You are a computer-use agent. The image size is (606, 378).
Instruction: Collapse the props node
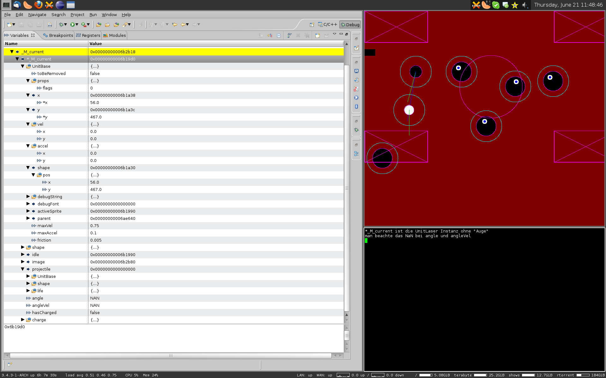coord(28,81)
